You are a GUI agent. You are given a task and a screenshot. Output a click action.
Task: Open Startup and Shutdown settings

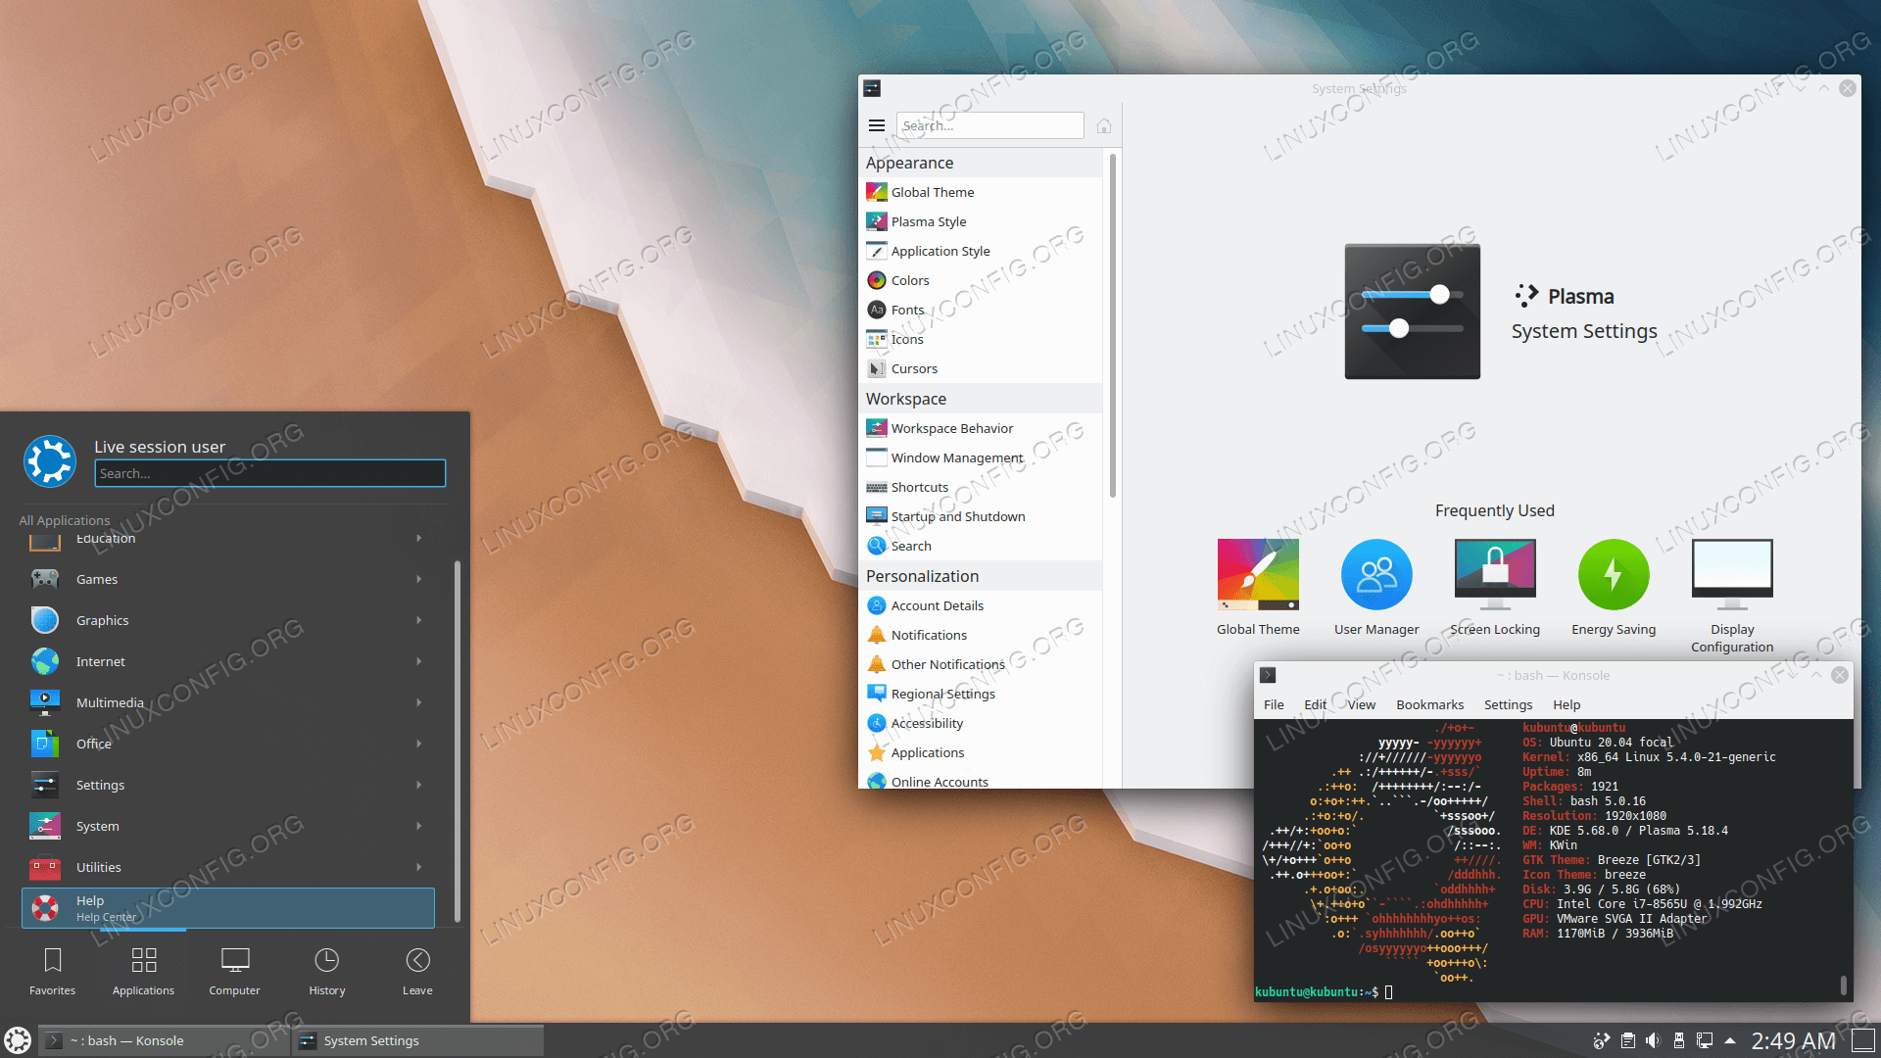[980, 516]
